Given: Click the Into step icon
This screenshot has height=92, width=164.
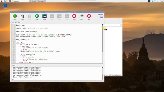Looking at the screenshot, I should point(59,17).
